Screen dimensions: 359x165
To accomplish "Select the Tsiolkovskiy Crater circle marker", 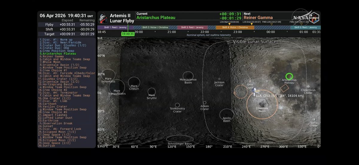I will [x=177, y=105].
